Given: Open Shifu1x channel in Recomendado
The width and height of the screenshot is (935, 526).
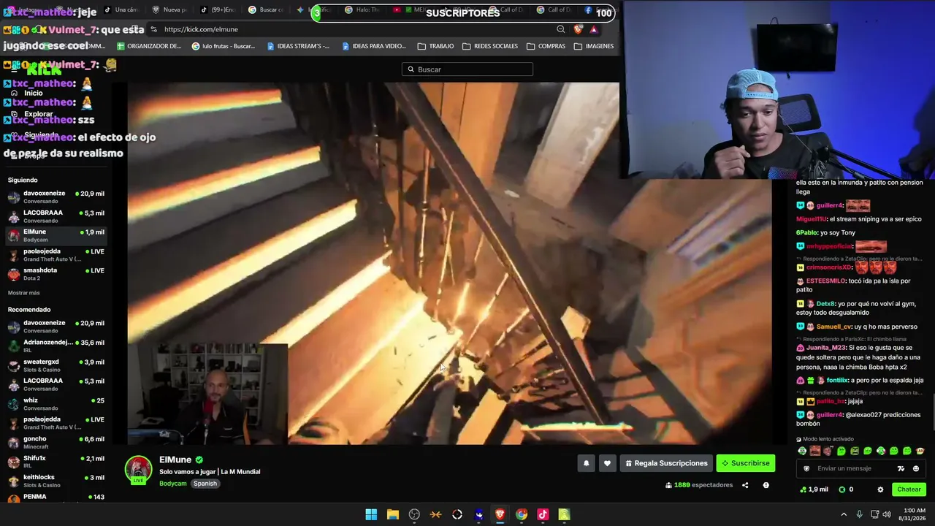Looking at the screenshot, I should [x=56, y=462].
